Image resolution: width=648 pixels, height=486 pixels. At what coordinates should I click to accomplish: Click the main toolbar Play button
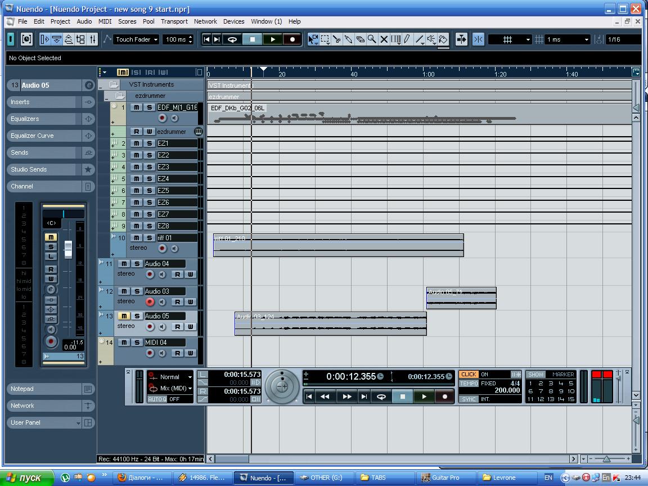tap(272, 39)
